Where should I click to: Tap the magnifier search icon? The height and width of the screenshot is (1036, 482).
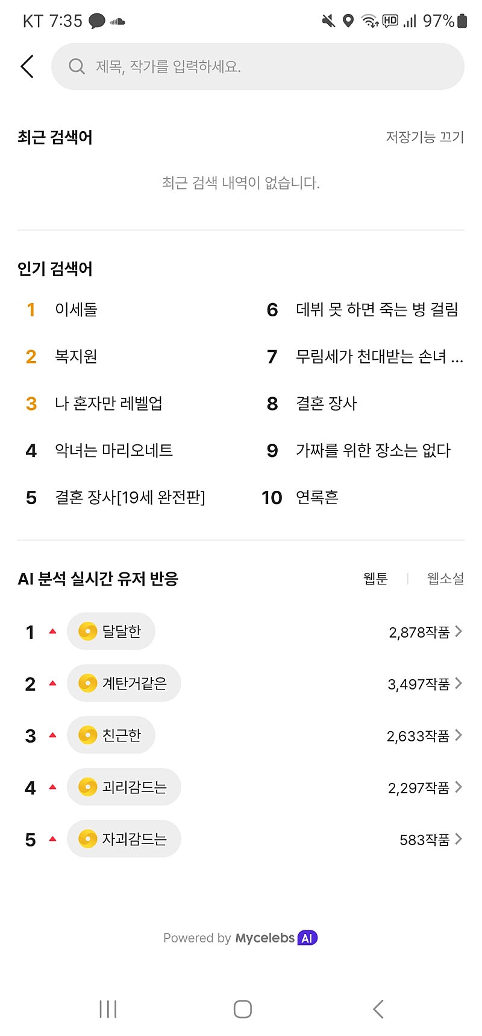[77, 66]
